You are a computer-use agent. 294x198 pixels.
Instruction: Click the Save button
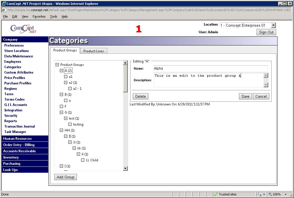coord(245,96)
